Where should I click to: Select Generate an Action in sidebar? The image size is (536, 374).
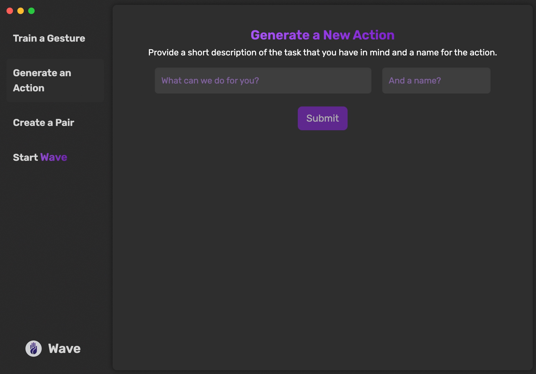tap(42, 80)
